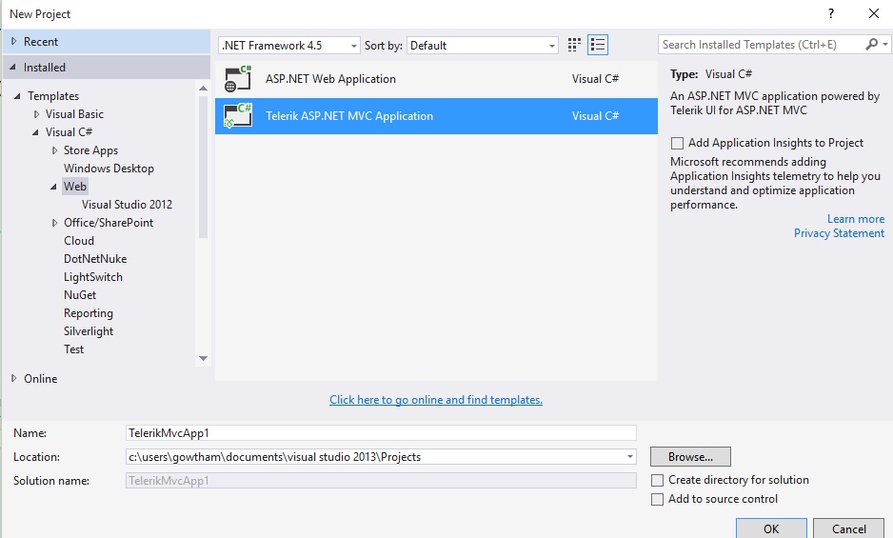Click the tree scrollbar up arrow
The height and width of the screenshot is (538, 893).
tap(204, 88)
